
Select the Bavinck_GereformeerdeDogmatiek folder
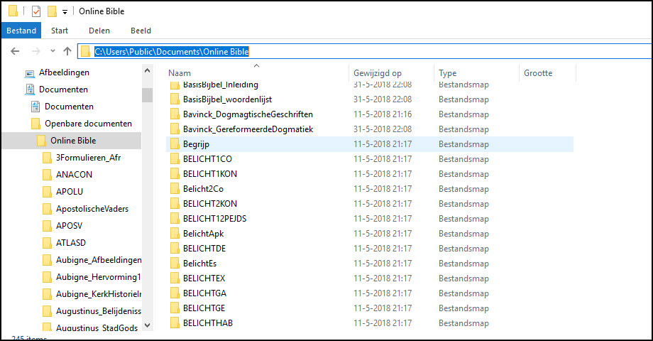click(248, 129)
